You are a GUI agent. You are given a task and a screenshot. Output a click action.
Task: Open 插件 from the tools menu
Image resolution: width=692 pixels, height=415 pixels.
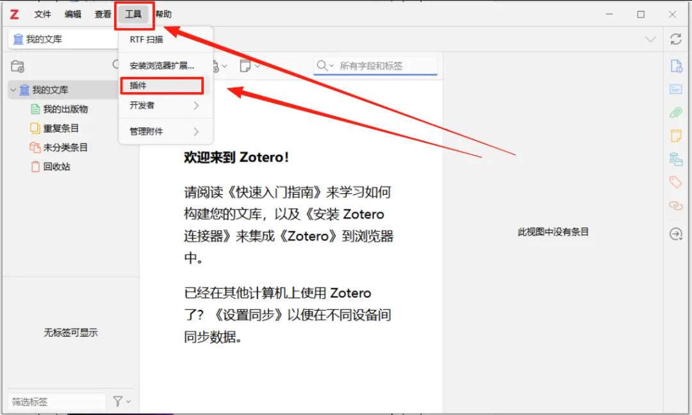tap(161, 86)
